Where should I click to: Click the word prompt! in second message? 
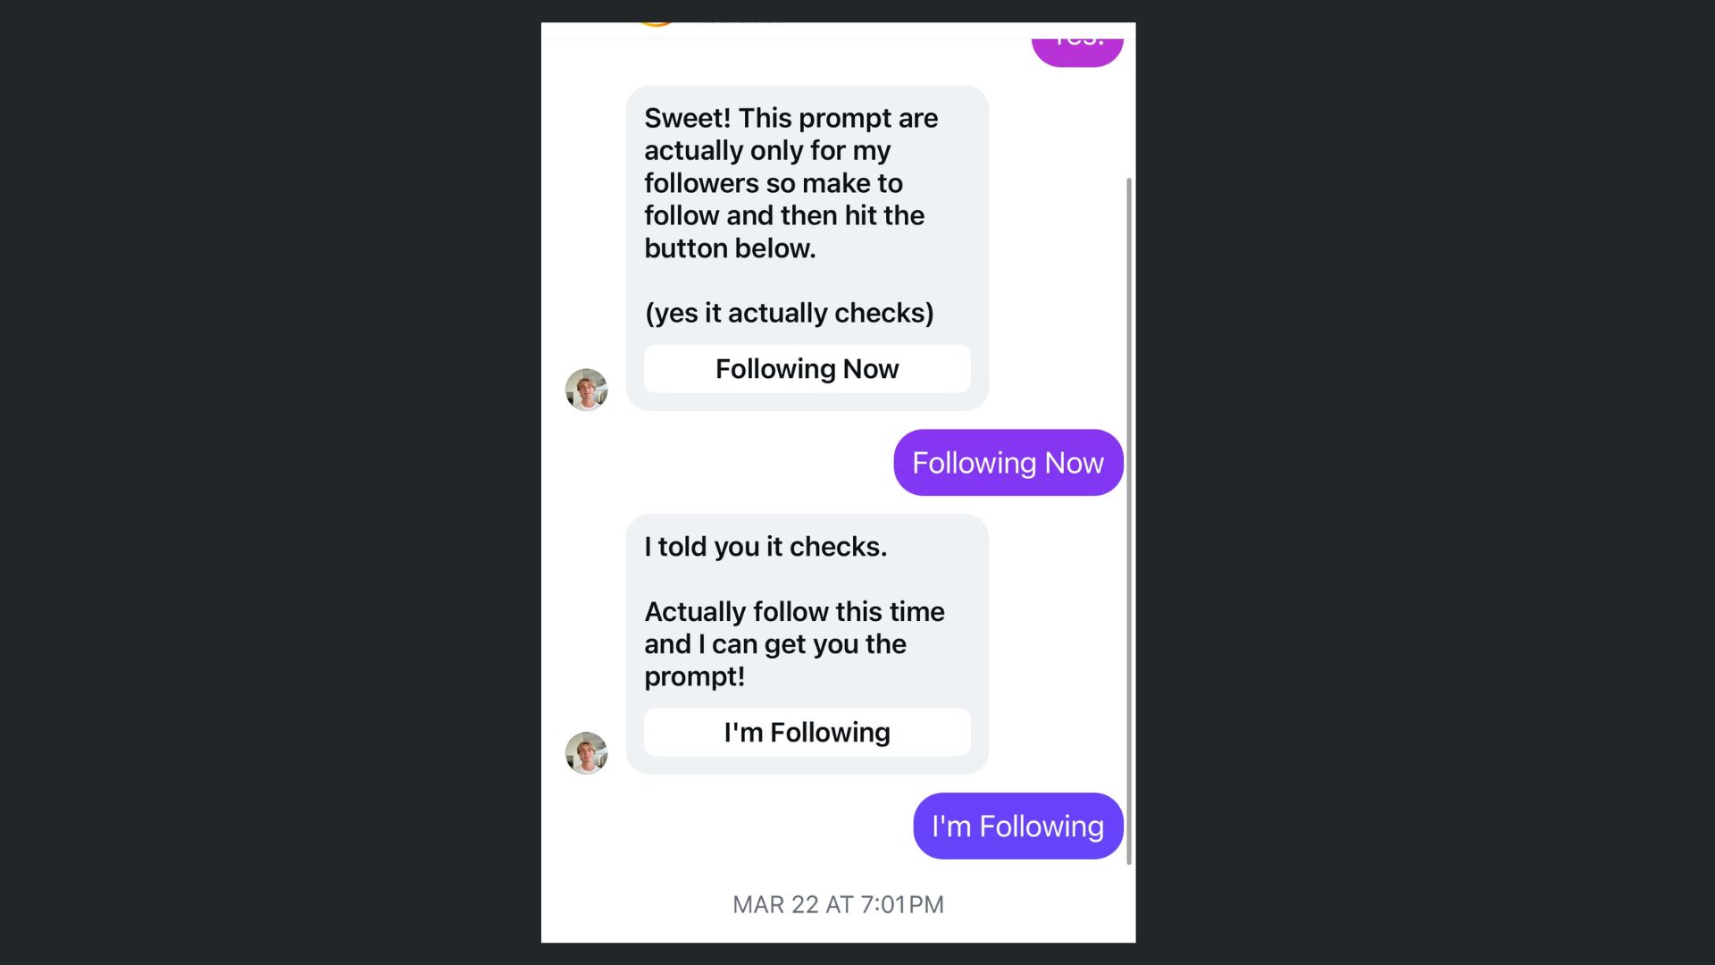tap(694, 677)
